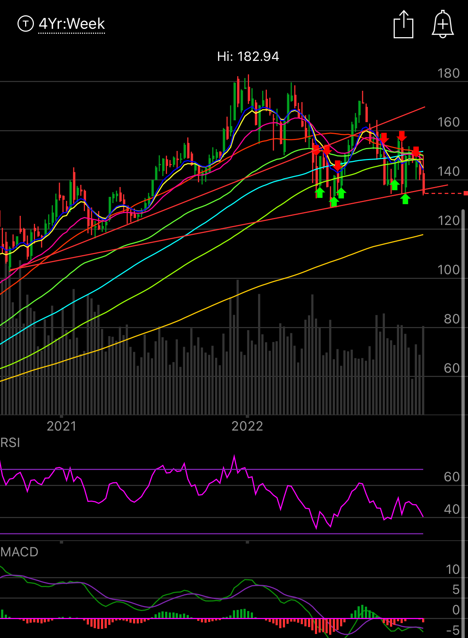Viewport: 468px width, 638px height.
Task: Tap the RSI 40 axis label
Action: 452,509
